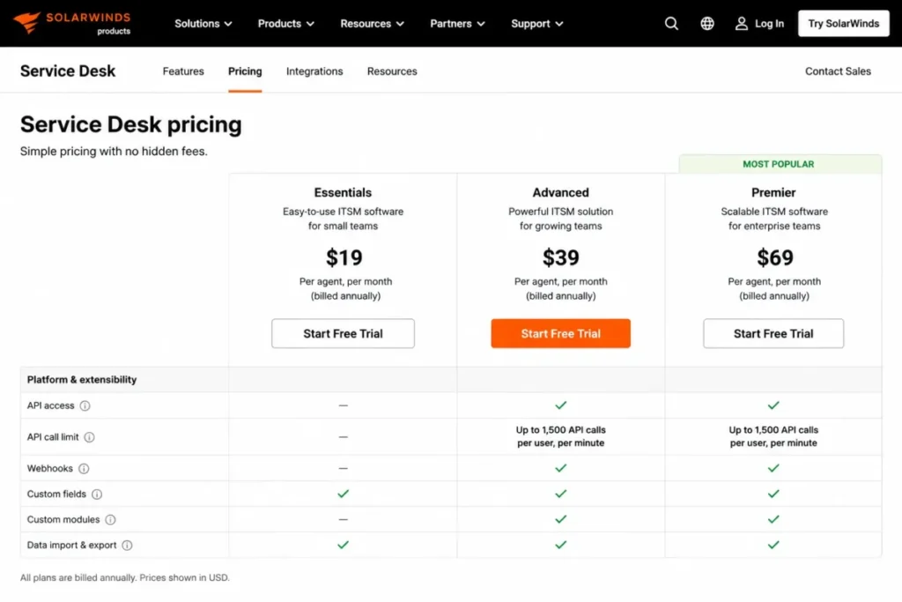Click the $39 Advanced price
Screen dimensions: 902x602
[561, 257]
